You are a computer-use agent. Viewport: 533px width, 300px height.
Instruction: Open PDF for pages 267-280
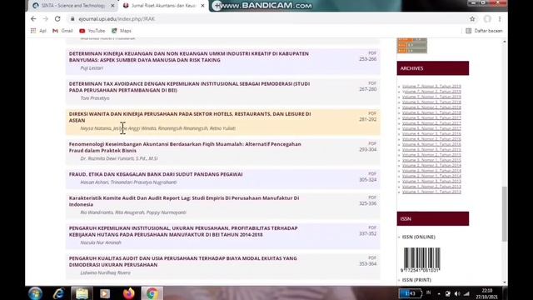[372, 83]
